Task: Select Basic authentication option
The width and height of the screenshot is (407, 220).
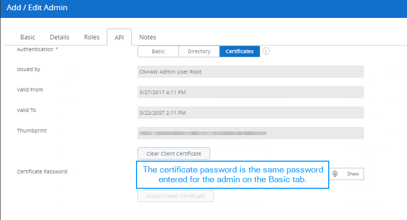Action: (x=158, y=51)
